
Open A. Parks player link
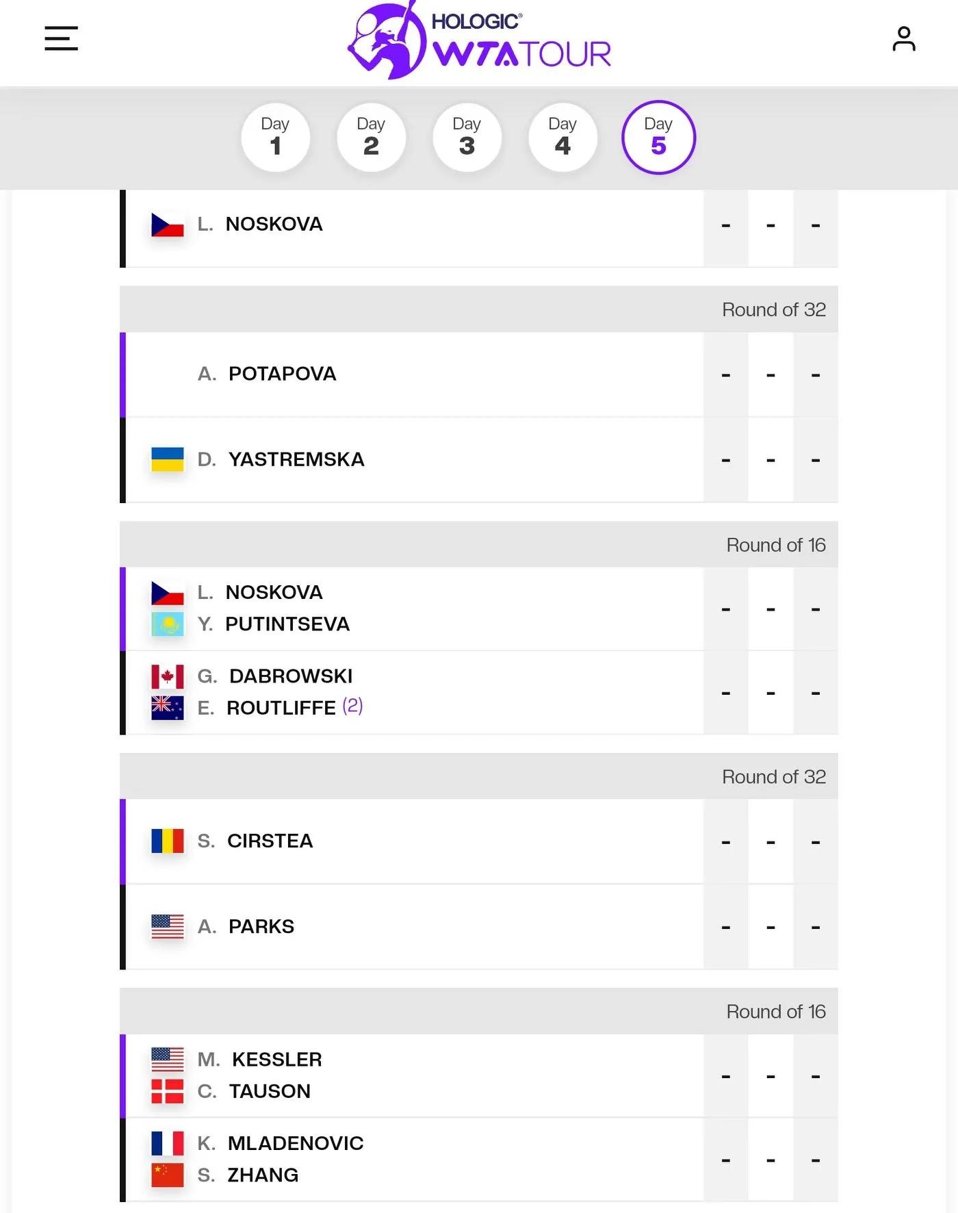click(246, 926)
